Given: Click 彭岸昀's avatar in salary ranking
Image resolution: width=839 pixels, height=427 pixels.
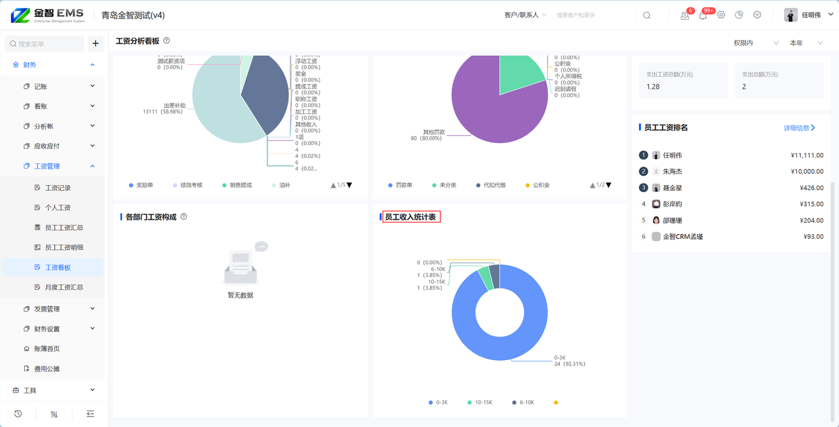Looking at the screenshot, I should pos(656,204).
